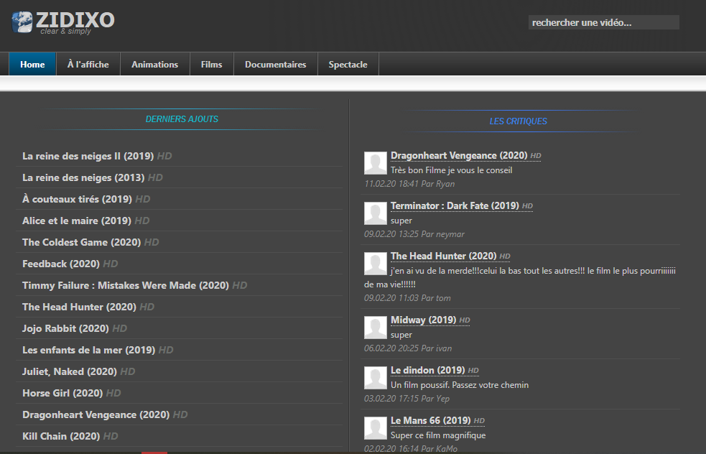The image size is (706, 454).
Task: Click the '09.02.20 13:25 Par neymar' timestamp
Action: coord(414,234)
